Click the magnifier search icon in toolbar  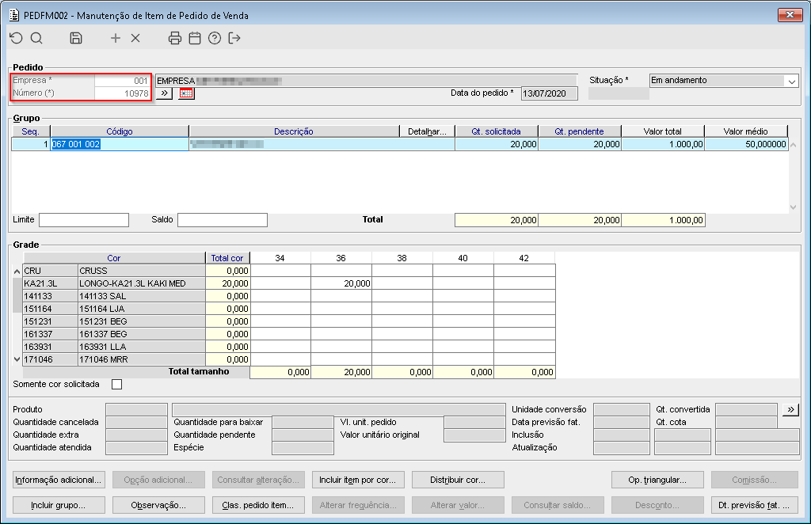point(36,38)
